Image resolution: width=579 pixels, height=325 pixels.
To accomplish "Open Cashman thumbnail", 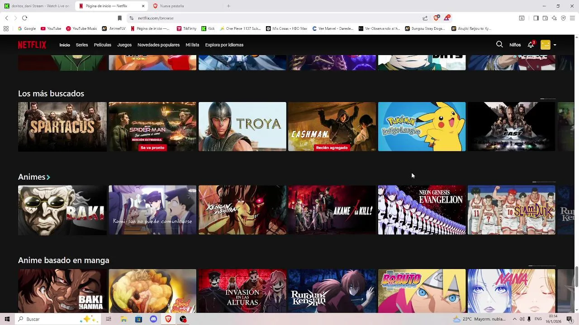I will [x=332, y=126].
